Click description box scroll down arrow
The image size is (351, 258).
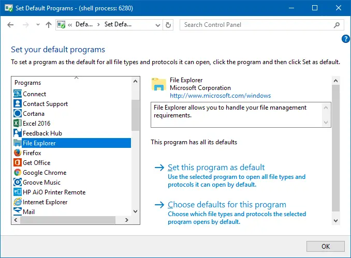(x=326, y=123)
